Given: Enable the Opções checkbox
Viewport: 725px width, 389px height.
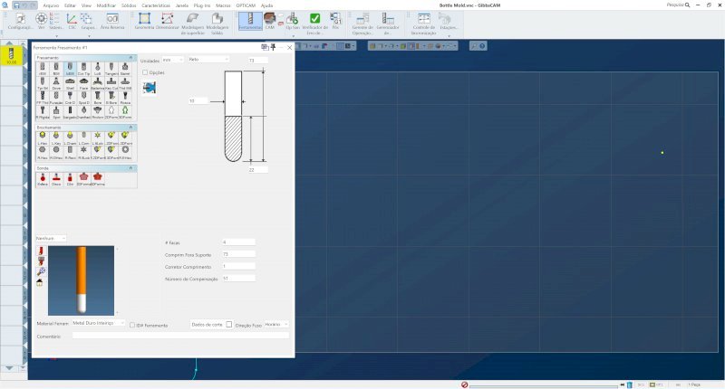Looking at the screenshot, I should point(145,72).
